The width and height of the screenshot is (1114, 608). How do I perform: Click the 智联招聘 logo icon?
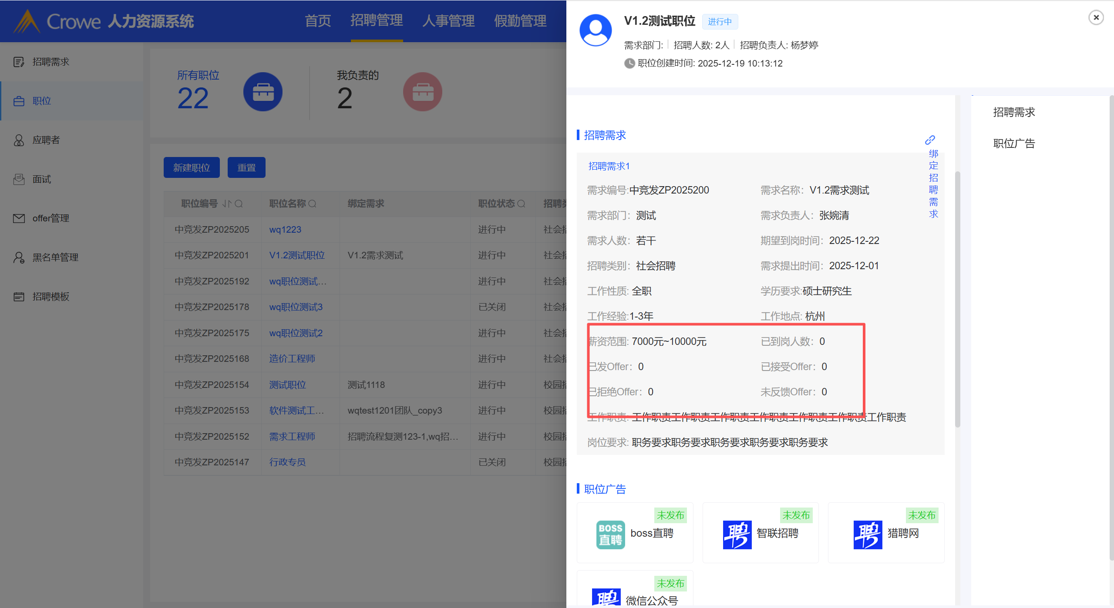pos(737,535)
